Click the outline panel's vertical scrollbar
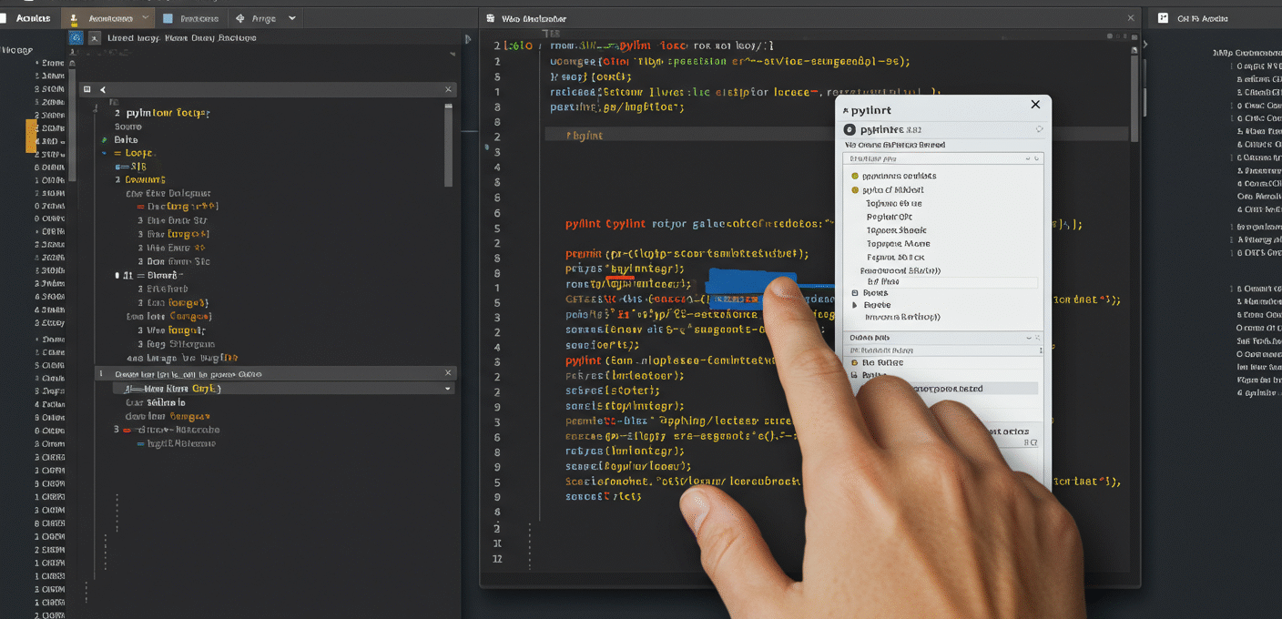The height and width of the screenshot is (619, 1282). (448, 144)
